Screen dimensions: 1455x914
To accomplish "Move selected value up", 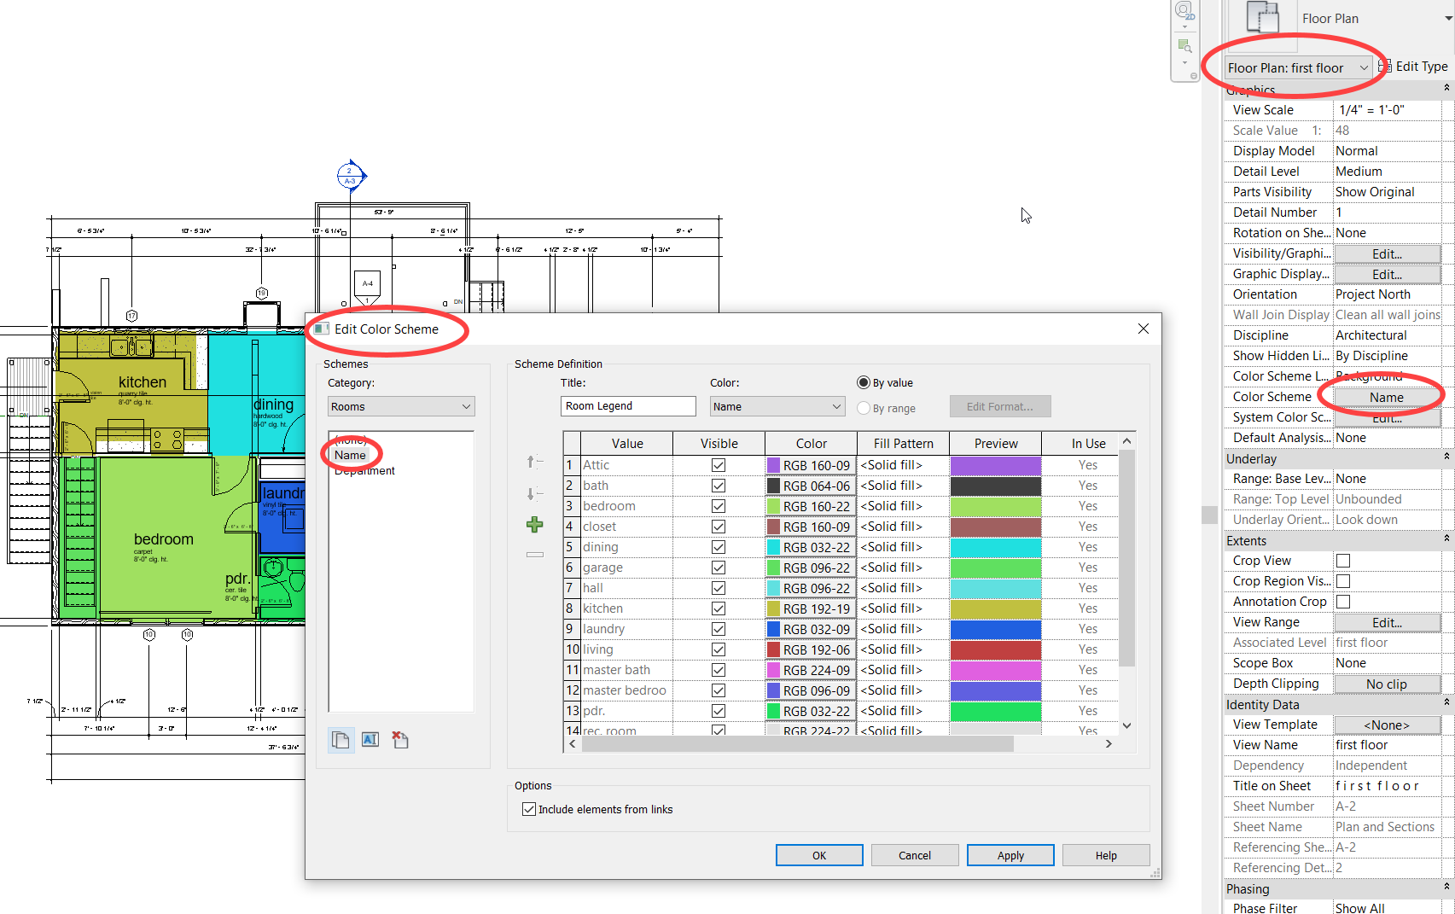I will coord(534,461).
